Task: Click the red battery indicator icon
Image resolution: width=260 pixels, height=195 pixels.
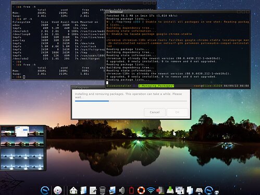Action: (x=131, y=190)
